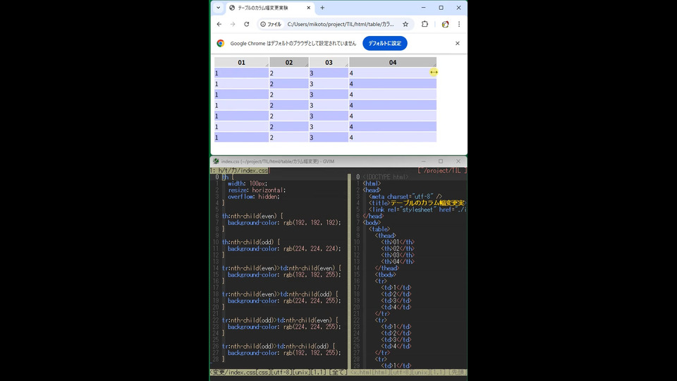Select the h/t/カ/index.css tab in GVIM
This screenshot has height=381, width=677.
coord(240,171)
